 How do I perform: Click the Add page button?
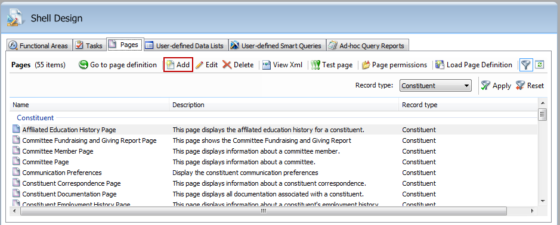click(178, 65)
